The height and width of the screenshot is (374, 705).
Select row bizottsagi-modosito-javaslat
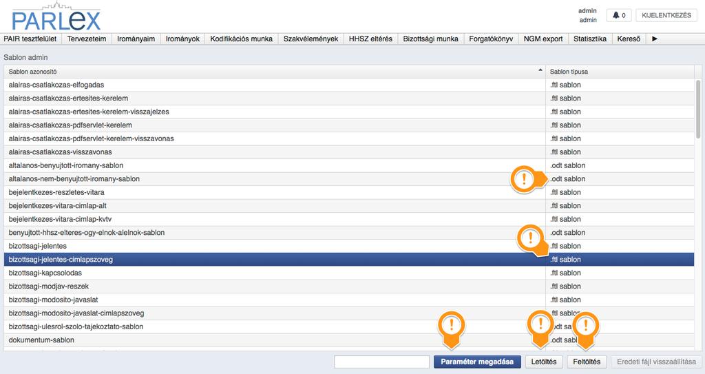pos(349,300)
